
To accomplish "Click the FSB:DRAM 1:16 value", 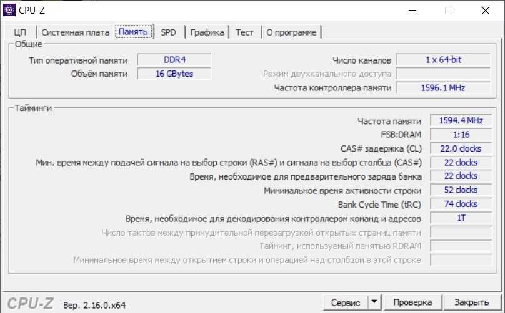I will pos(461,135).
